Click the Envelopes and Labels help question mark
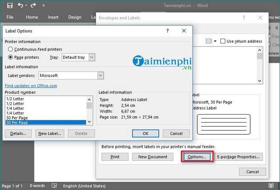 pos(244,18)
